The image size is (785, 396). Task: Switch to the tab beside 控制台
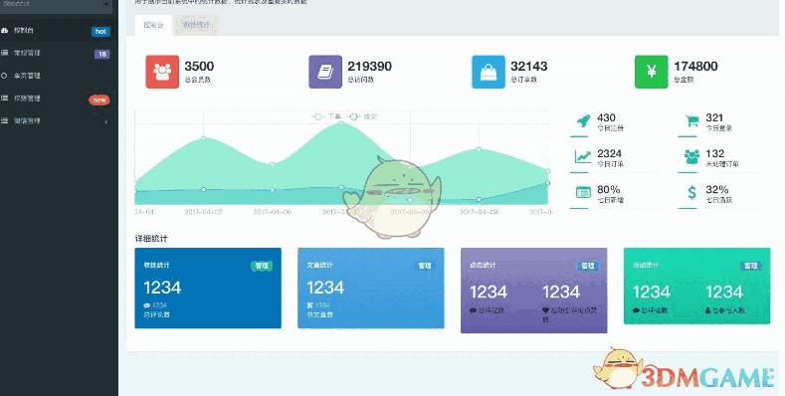click(x=197, y=25)
